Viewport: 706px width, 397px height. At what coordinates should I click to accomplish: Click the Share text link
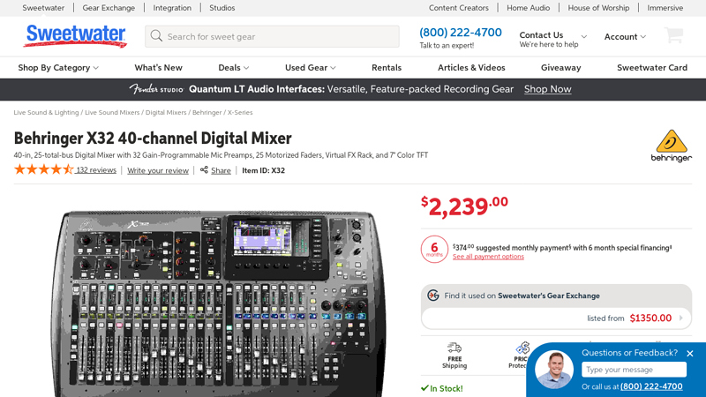pos(221,170)
